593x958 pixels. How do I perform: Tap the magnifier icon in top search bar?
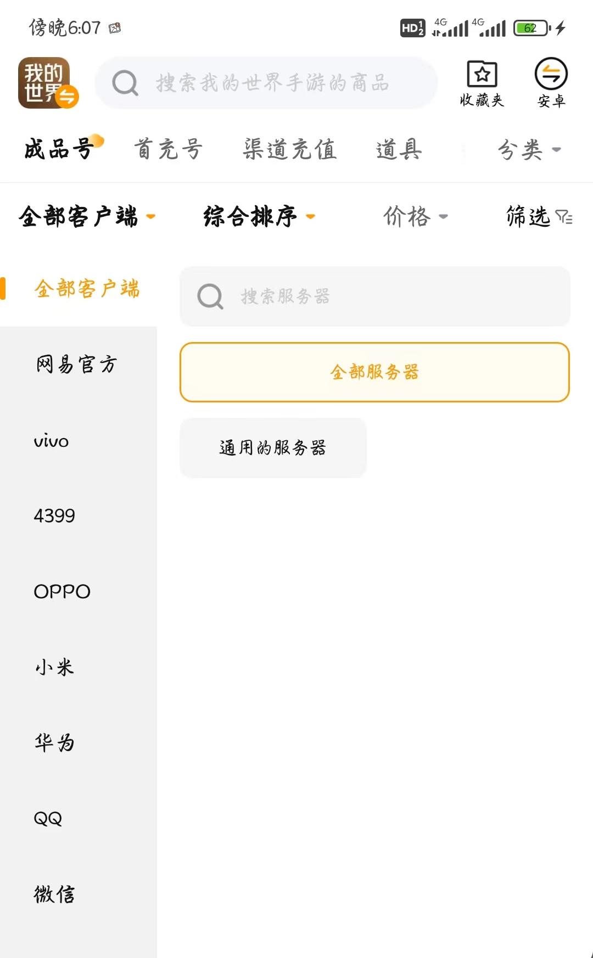[125, 83]
